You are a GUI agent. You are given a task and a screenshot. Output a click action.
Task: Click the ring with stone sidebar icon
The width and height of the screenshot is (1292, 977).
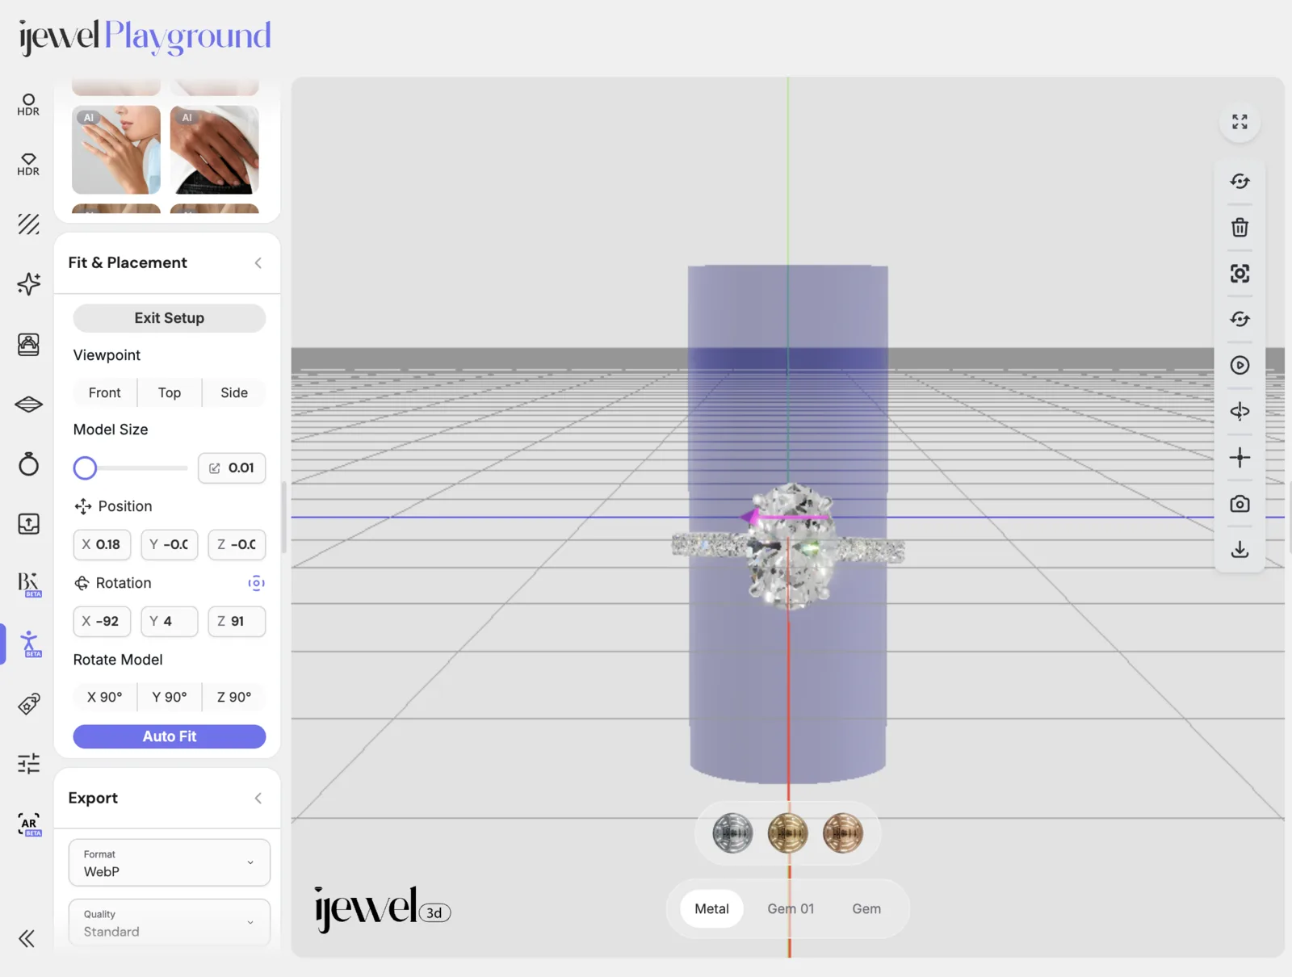point(28,464)
